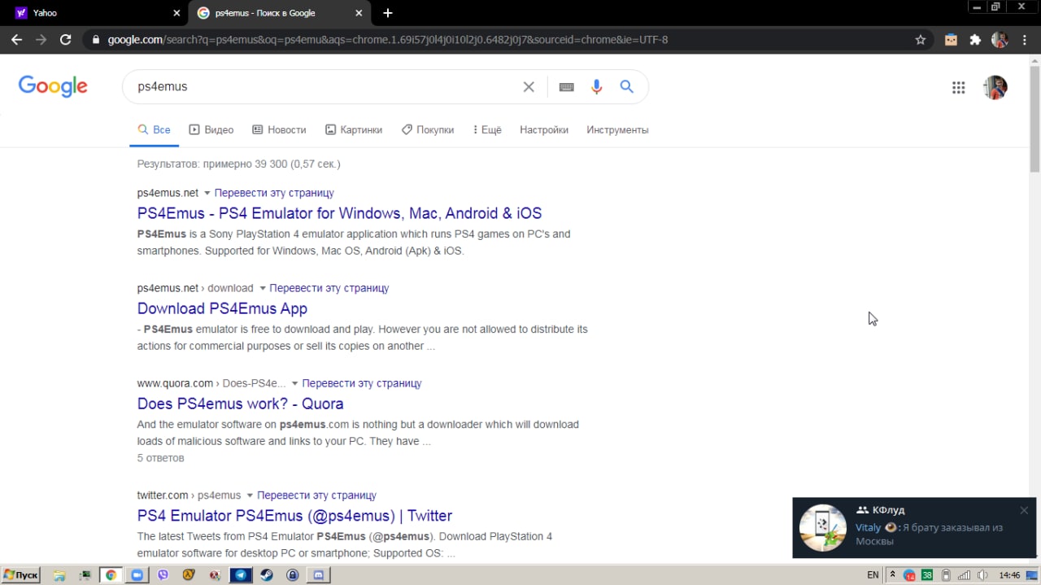Open Does PS4emus work? - Quora link
The width and height of the screenshot is (1041, 585).
coord(240,404)
